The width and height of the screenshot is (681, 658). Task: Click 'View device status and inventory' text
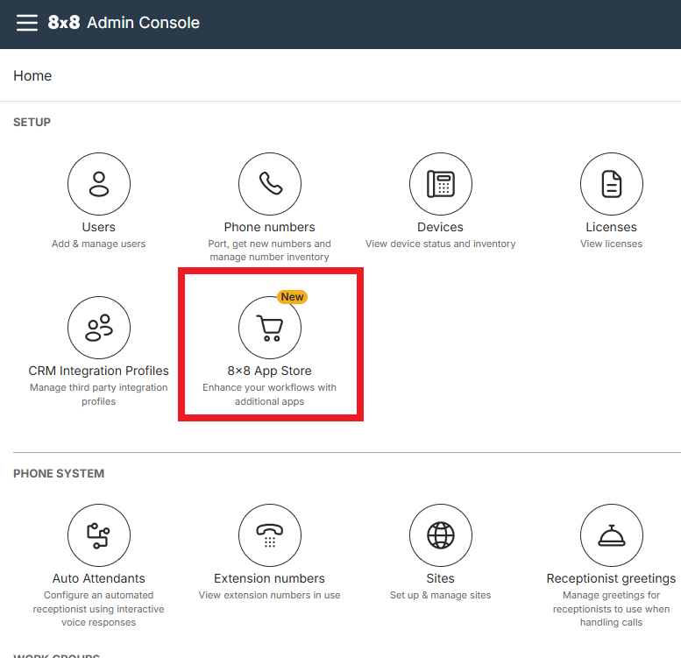[440, 244]
